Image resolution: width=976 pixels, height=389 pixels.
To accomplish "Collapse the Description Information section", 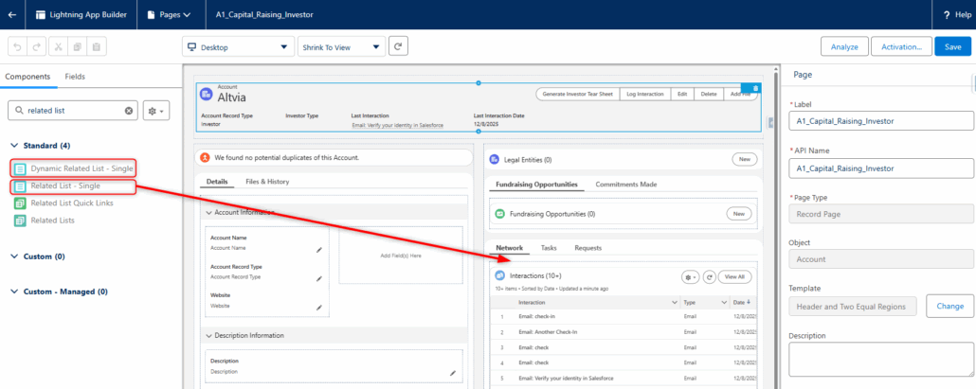I will 209,335.
